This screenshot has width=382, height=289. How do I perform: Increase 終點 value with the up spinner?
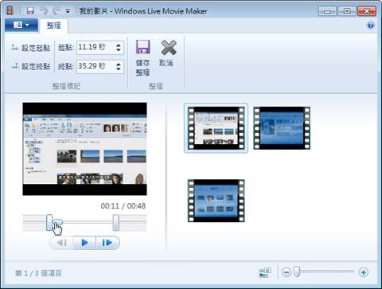pos(119,64)
